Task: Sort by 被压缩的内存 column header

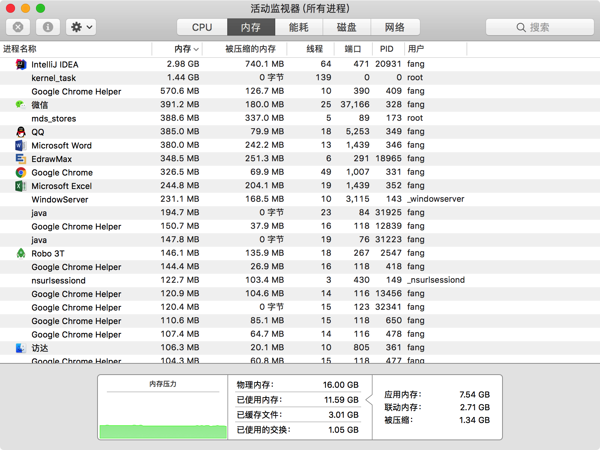Action: click(x=245, y=49)
